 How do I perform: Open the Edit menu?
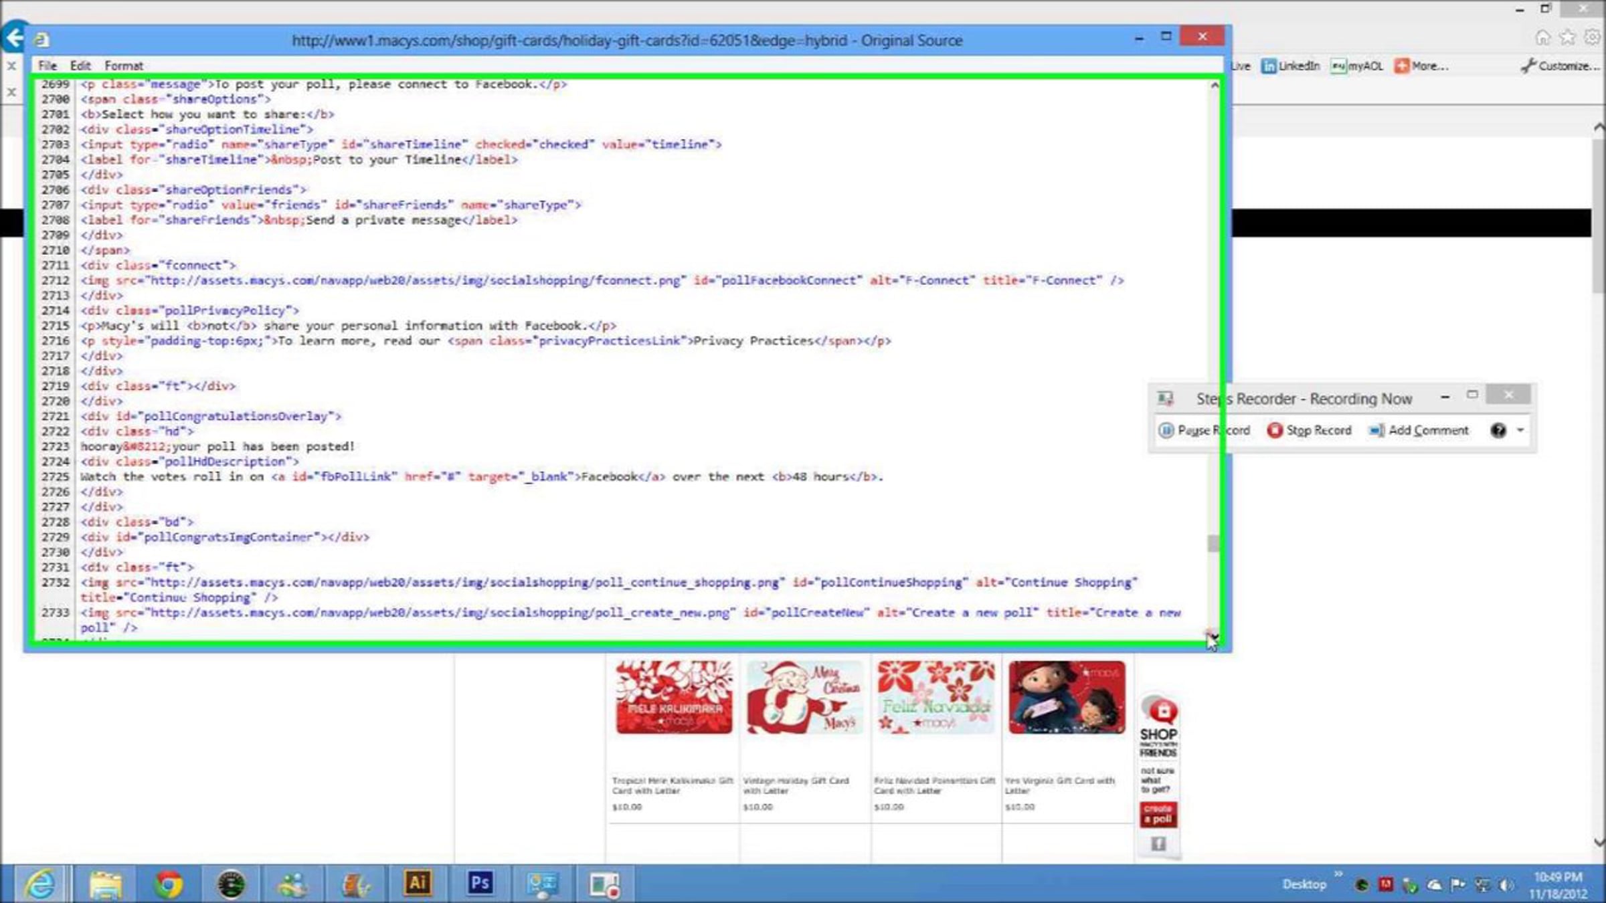pos(80,66)
